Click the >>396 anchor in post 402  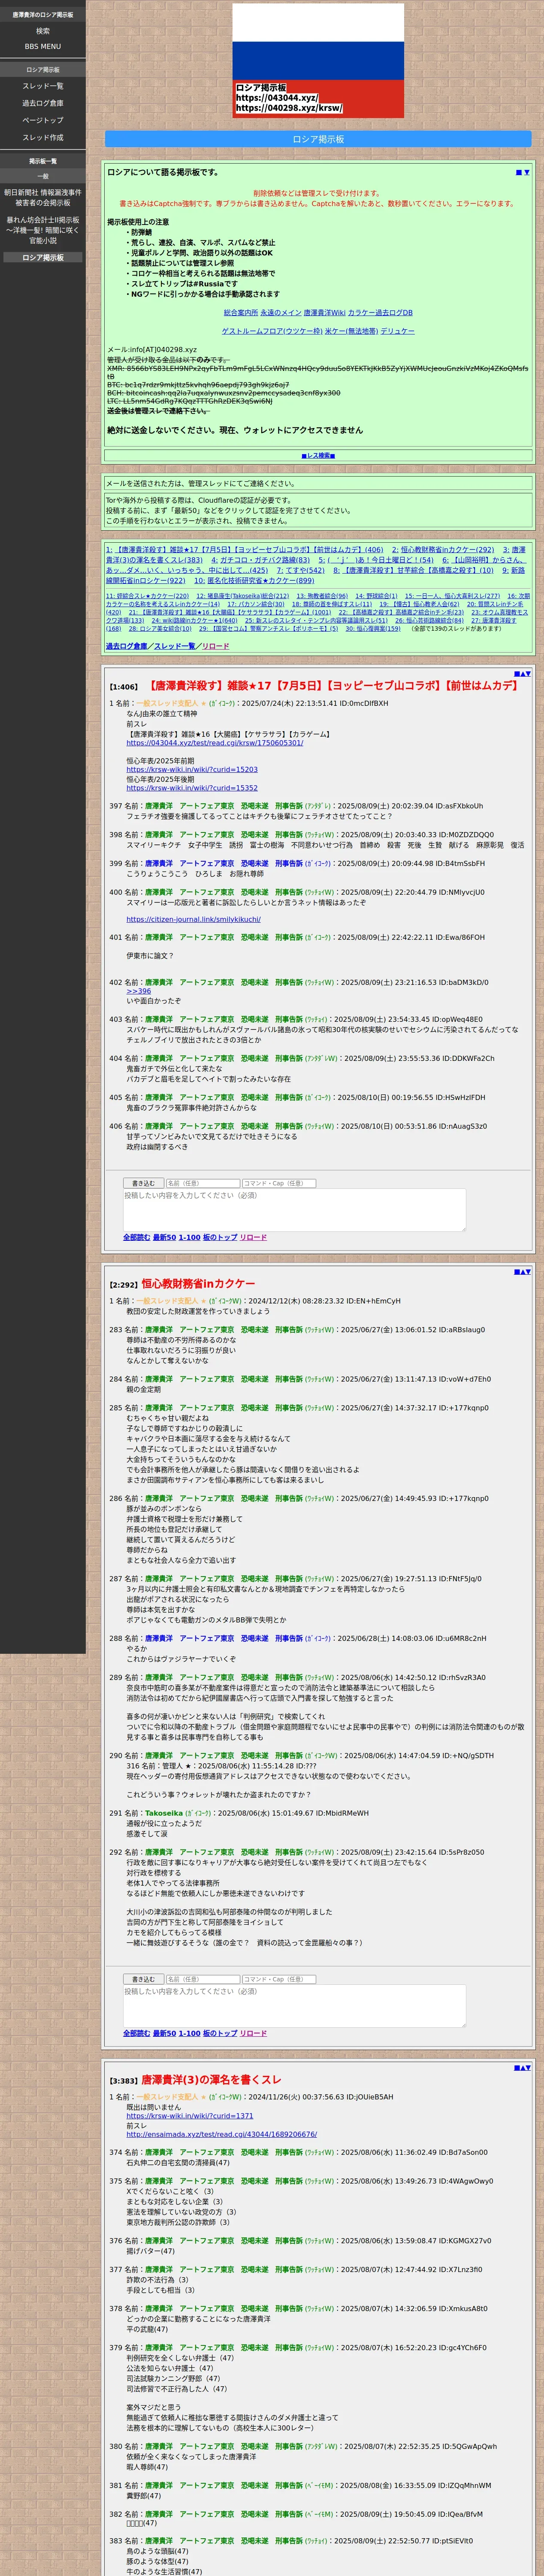pos(139,991)
